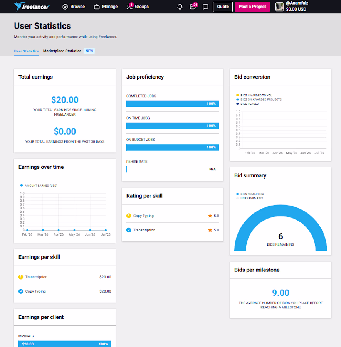Open the notifications bell
Viewport: 341px width, 347px height.
click(180, 7)
